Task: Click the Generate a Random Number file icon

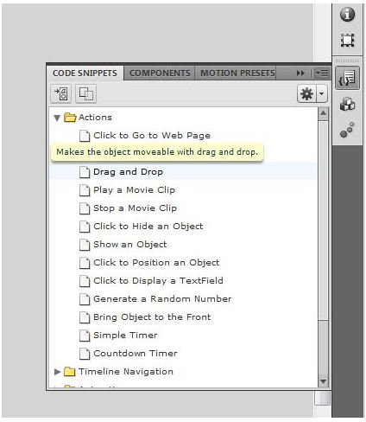Action: (x=85, y=299)
